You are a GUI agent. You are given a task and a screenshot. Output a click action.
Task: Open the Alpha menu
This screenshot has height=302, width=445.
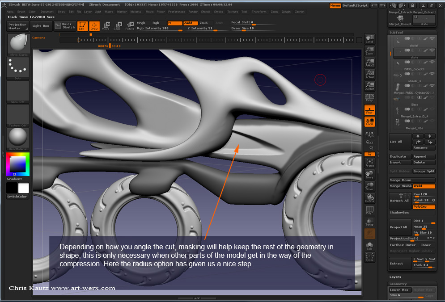[10, 12]
